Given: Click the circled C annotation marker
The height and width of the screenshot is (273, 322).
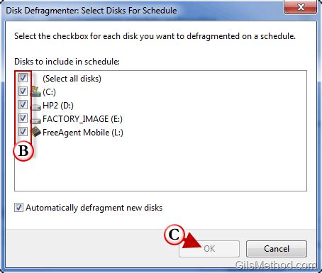Looking at the screenshot, I should pyautogui.click(x=174, y=234).
